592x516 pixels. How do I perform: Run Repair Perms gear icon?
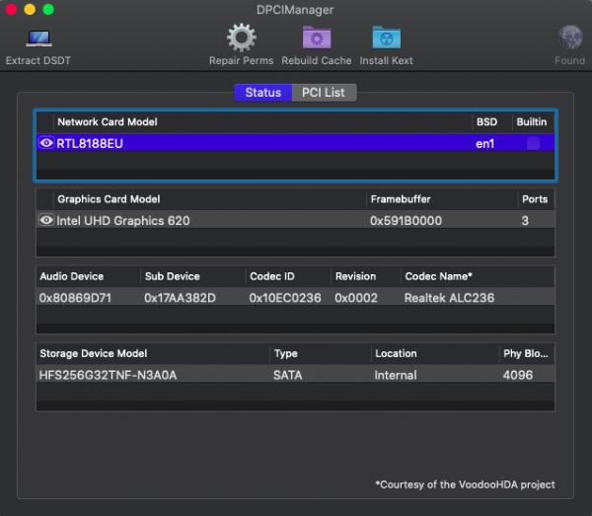pyautogui.click(x=241, y=39)
